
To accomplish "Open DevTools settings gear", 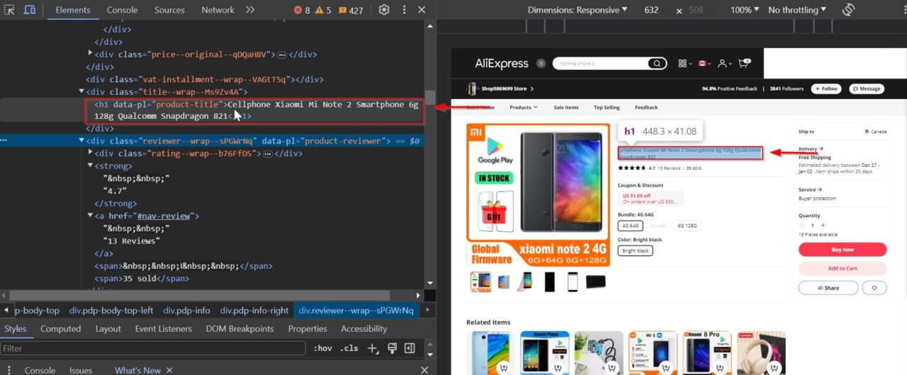I will pyautogui.click(x=384, y=10).
